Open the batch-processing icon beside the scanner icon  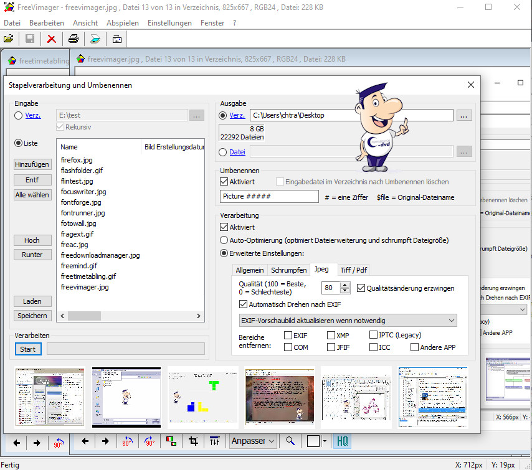[x=117, y=39]
